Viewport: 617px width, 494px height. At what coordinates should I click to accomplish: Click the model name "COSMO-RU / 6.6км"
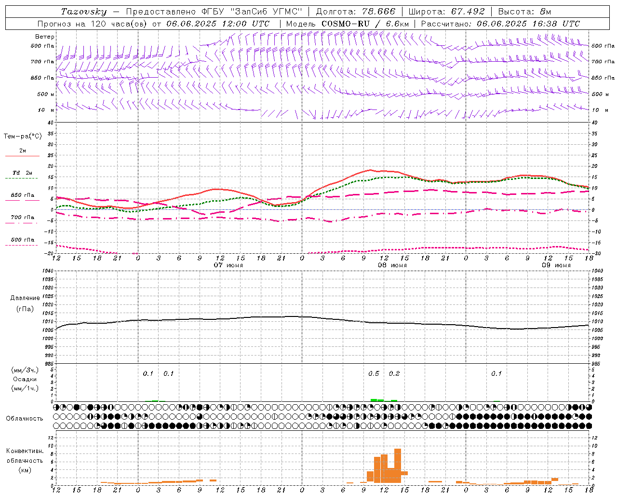click(365, 24)
